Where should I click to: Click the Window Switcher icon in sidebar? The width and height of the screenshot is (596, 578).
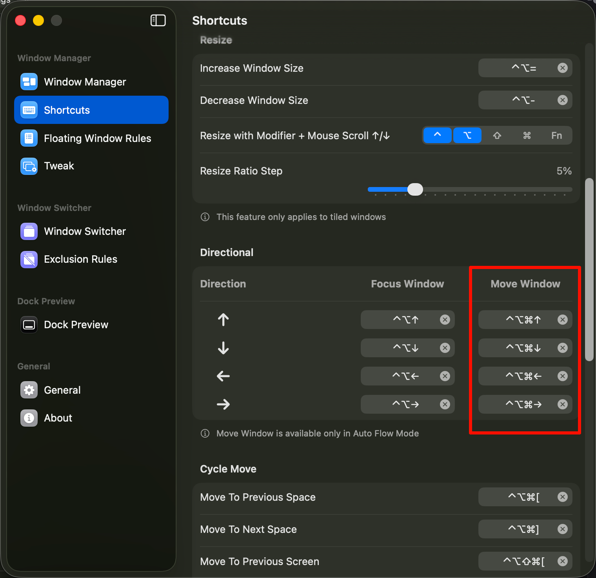(29, 231)
